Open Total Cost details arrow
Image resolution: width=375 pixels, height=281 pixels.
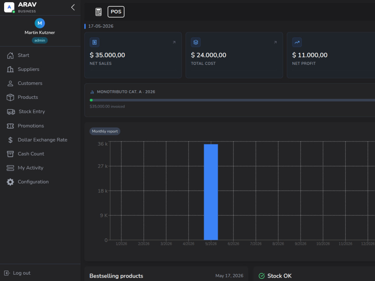coord(275,42)
